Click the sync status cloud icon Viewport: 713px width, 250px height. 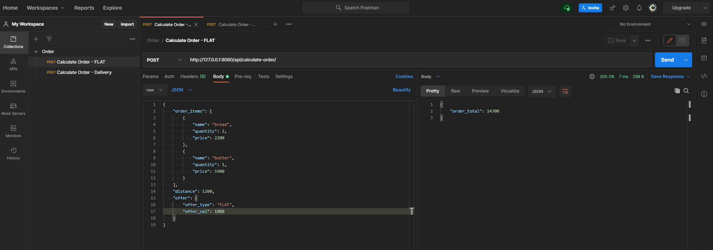(x=567, y=8)
